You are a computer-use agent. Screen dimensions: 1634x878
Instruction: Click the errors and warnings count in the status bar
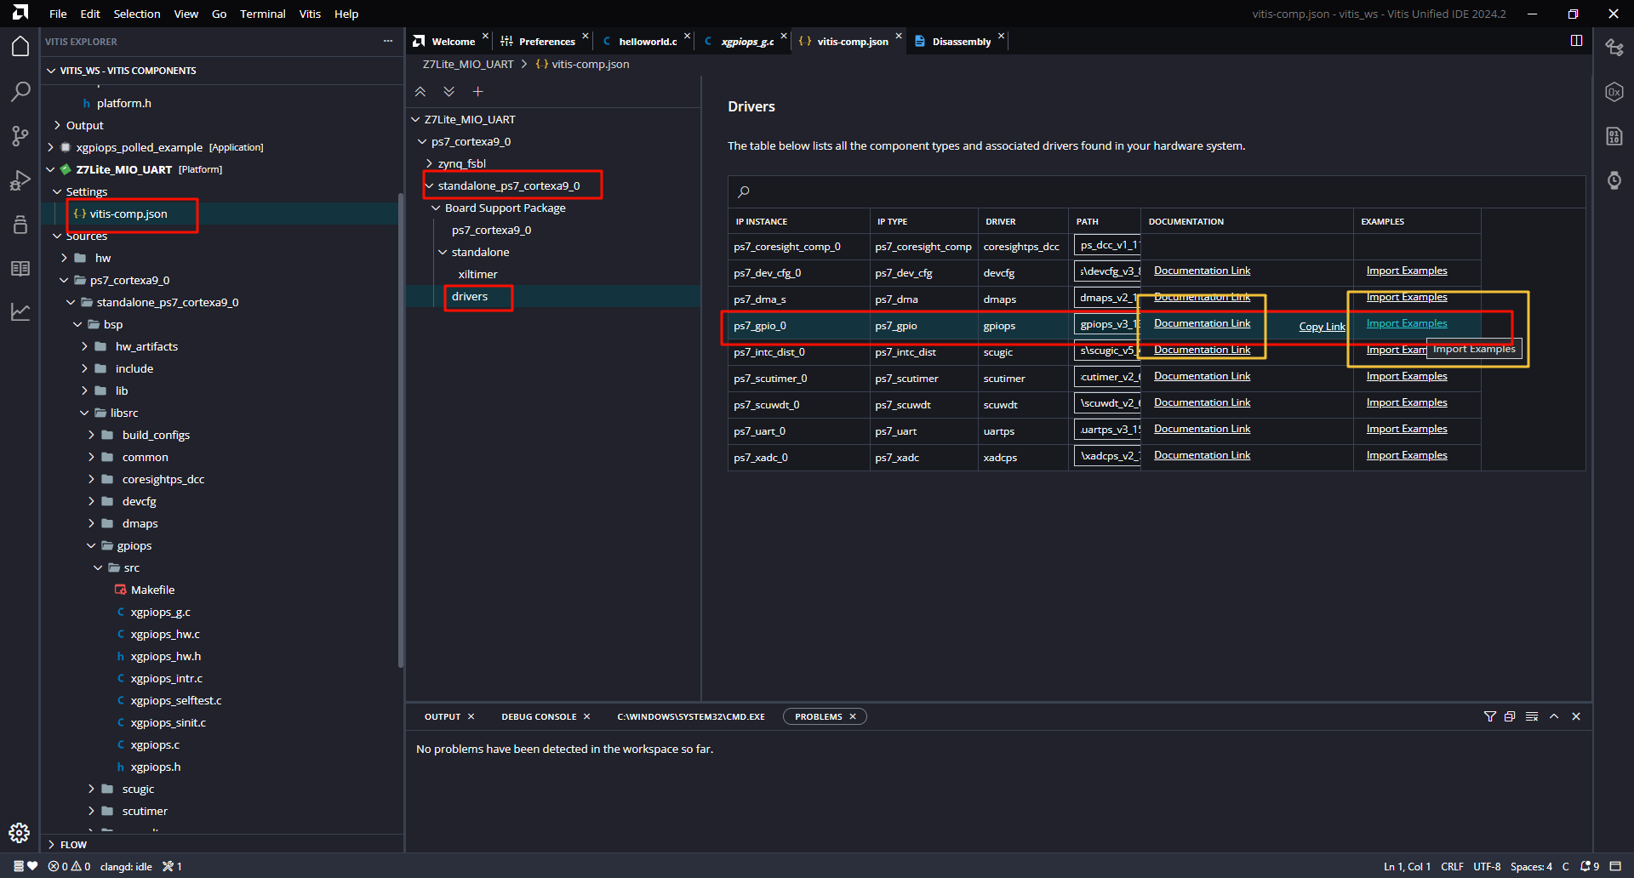tap(69, 866)
